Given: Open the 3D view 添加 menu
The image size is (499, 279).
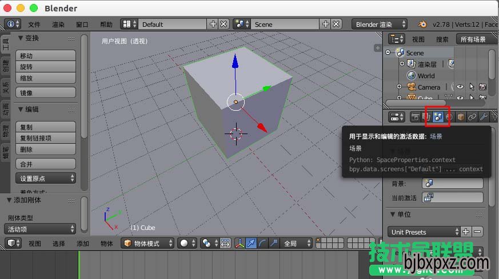Looking at the screenshot, I should [83, 244].
